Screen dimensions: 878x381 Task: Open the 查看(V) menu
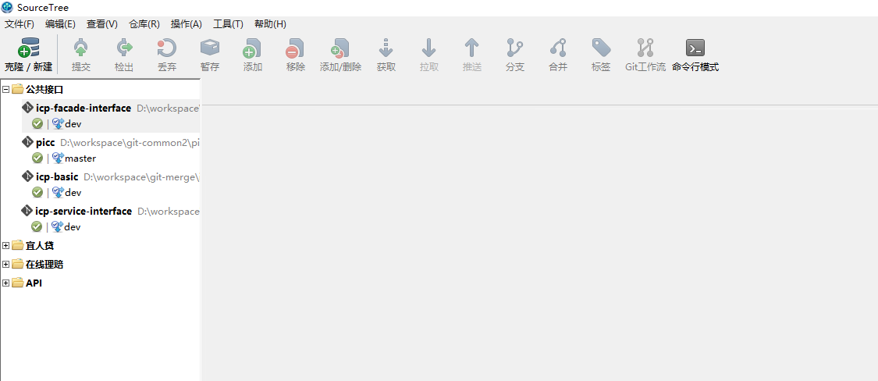pos(102,24)
